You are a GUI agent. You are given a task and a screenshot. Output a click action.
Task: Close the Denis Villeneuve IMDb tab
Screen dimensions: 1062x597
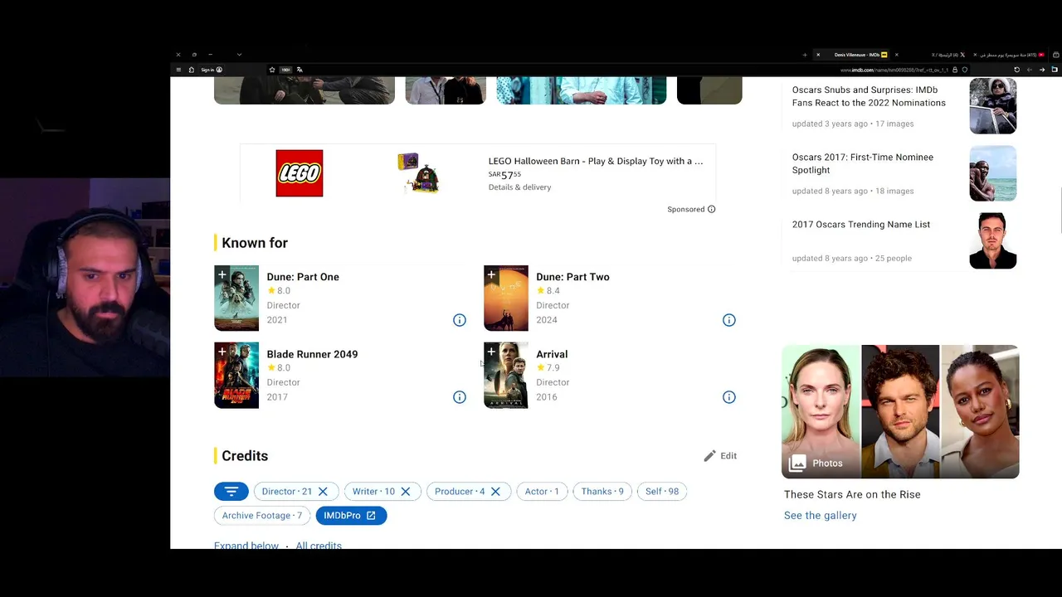[x=818, y=55]
